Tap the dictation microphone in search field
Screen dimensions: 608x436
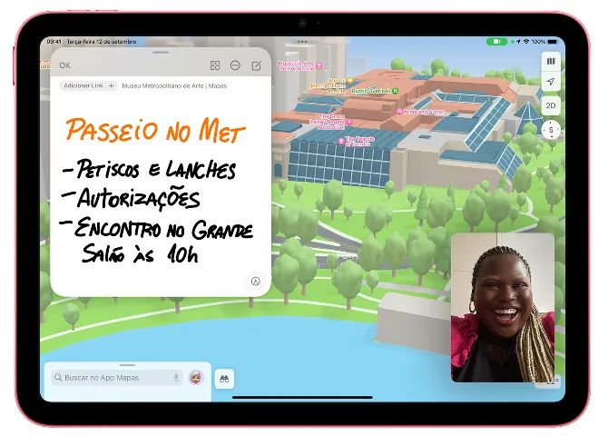tap(176, 377)
